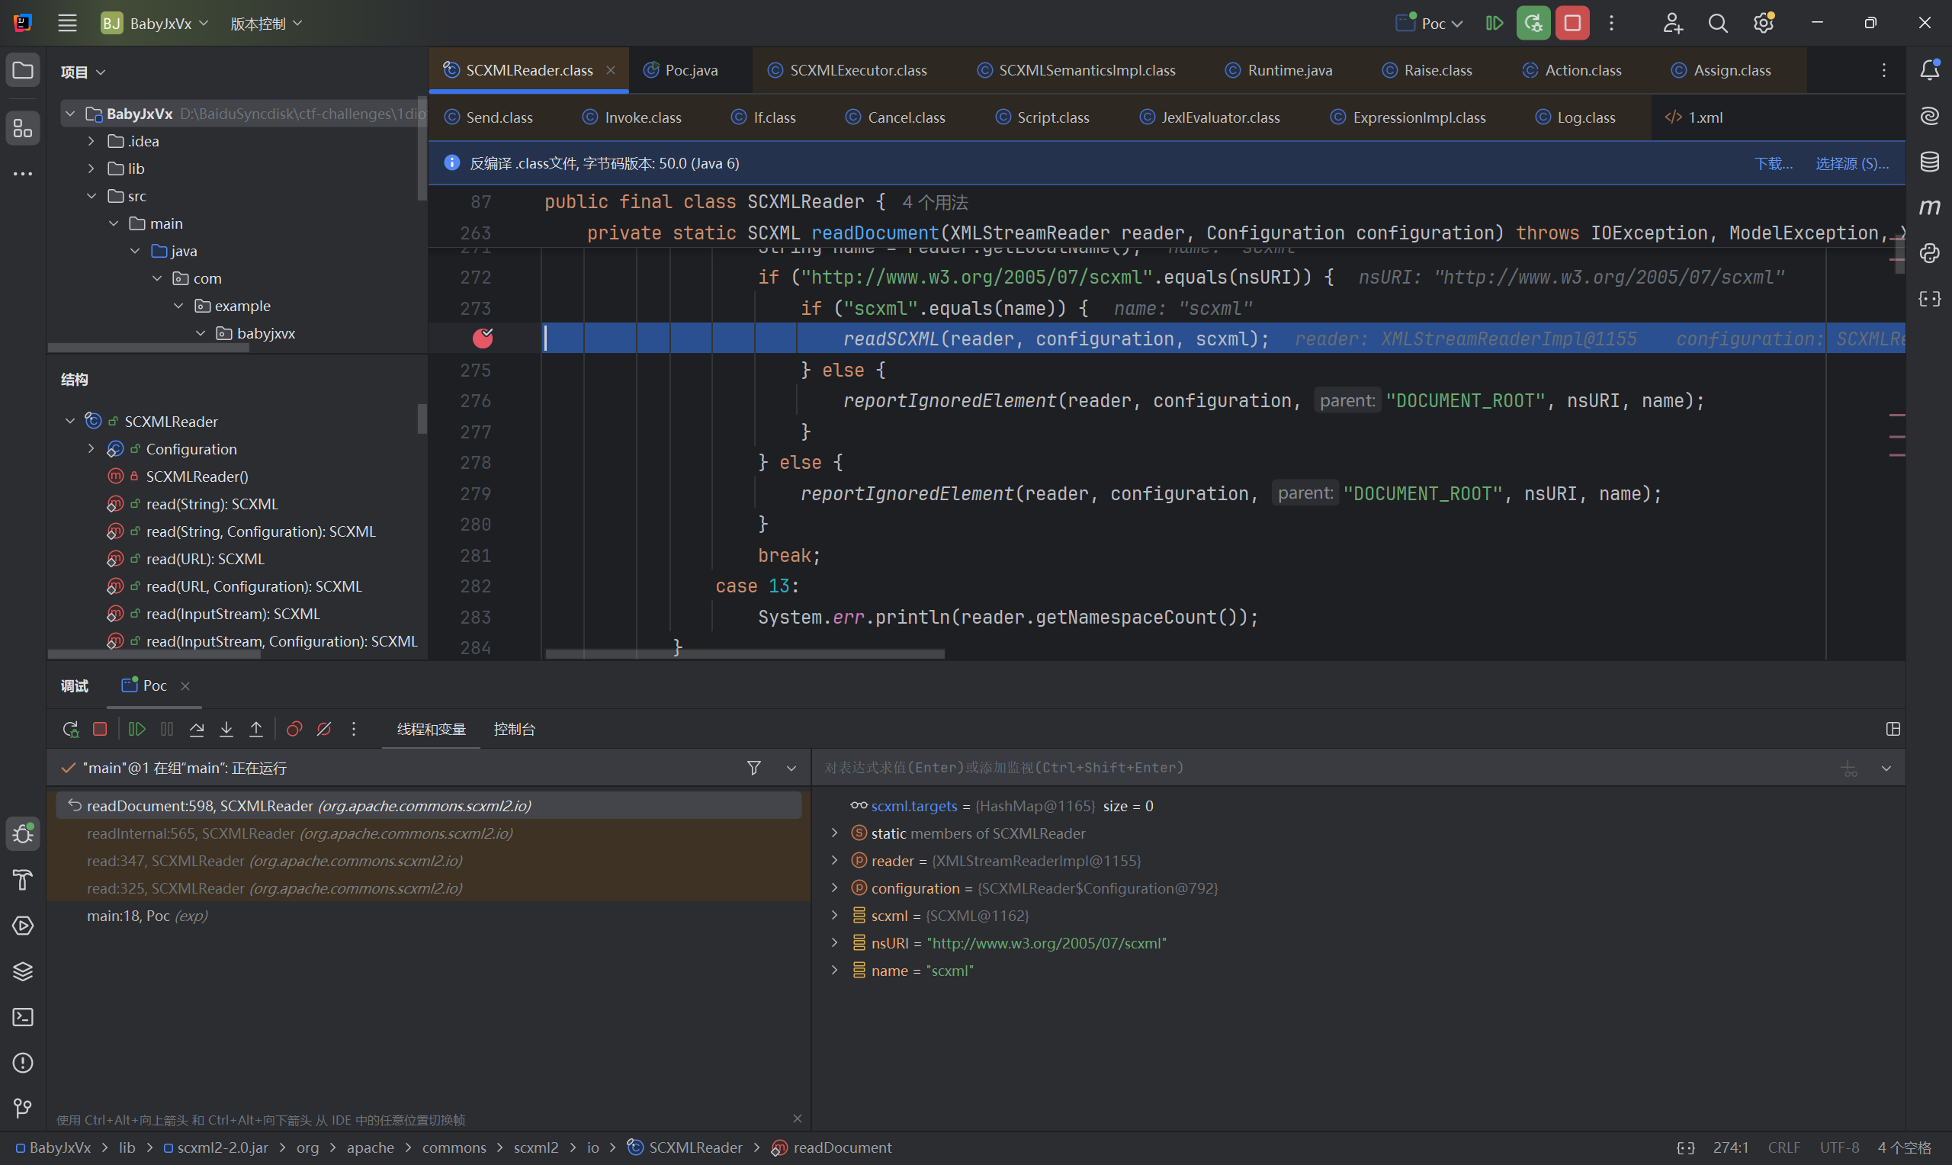
Task: Toggle the Mute Breakpoints button
Action: tap(324, 730)
